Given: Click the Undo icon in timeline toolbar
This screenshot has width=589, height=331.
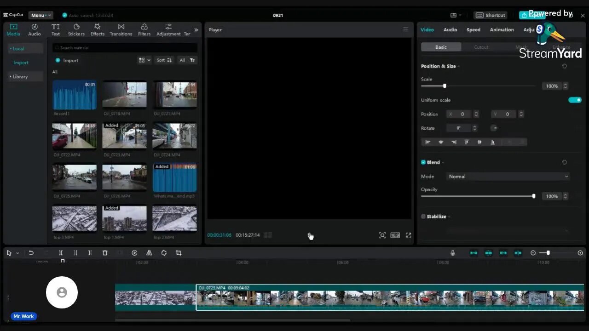Looking at the screenshot, I should click(31, 253).
